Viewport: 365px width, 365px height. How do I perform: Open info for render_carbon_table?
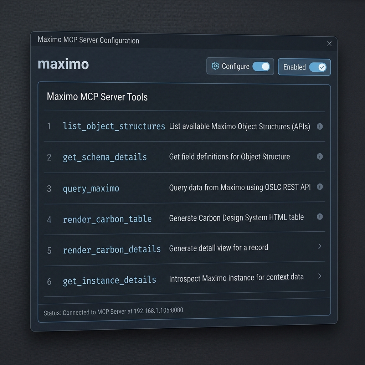click(320, 217)
